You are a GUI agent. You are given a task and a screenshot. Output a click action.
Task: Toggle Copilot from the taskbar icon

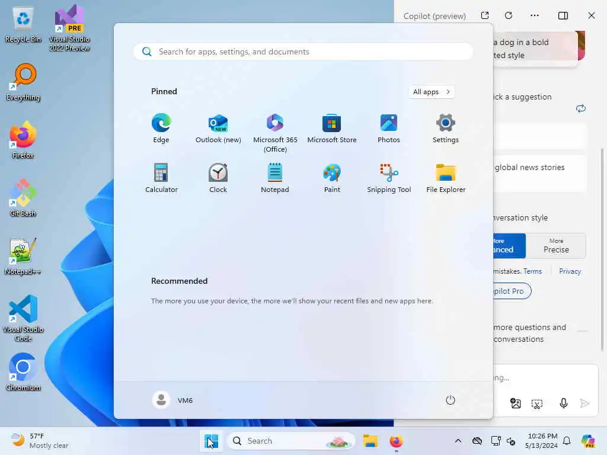coord(588,441)
